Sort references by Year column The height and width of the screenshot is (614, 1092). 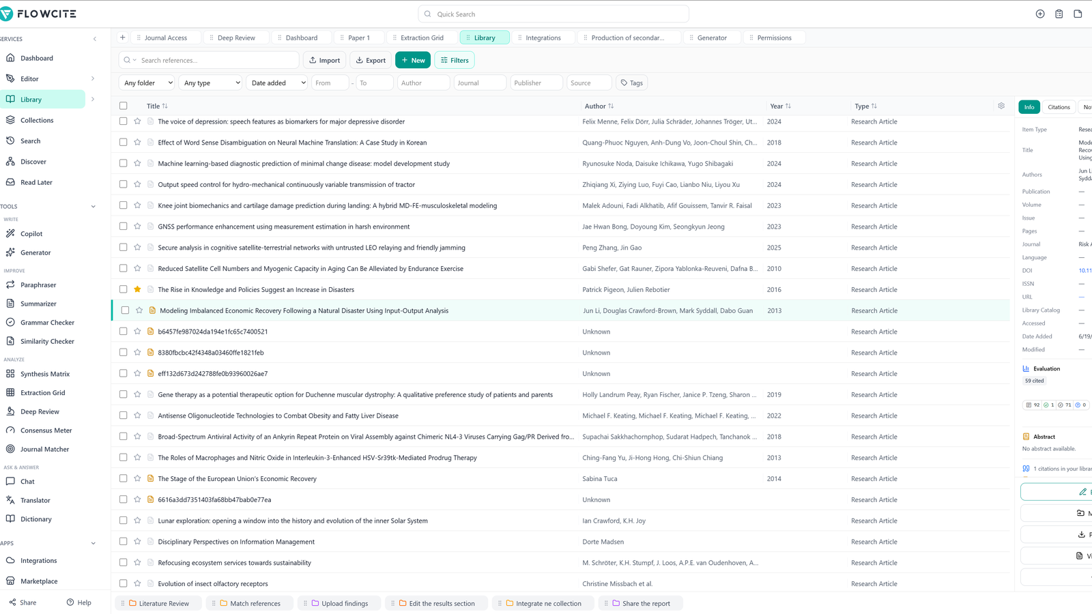[780, 106]
